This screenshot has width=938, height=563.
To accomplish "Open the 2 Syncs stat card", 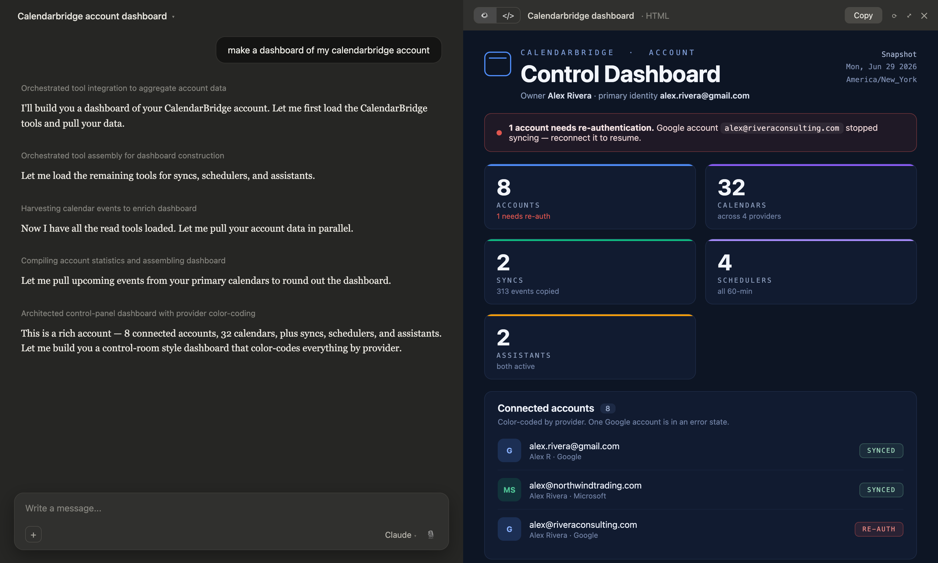I will [x=589, y=272].
